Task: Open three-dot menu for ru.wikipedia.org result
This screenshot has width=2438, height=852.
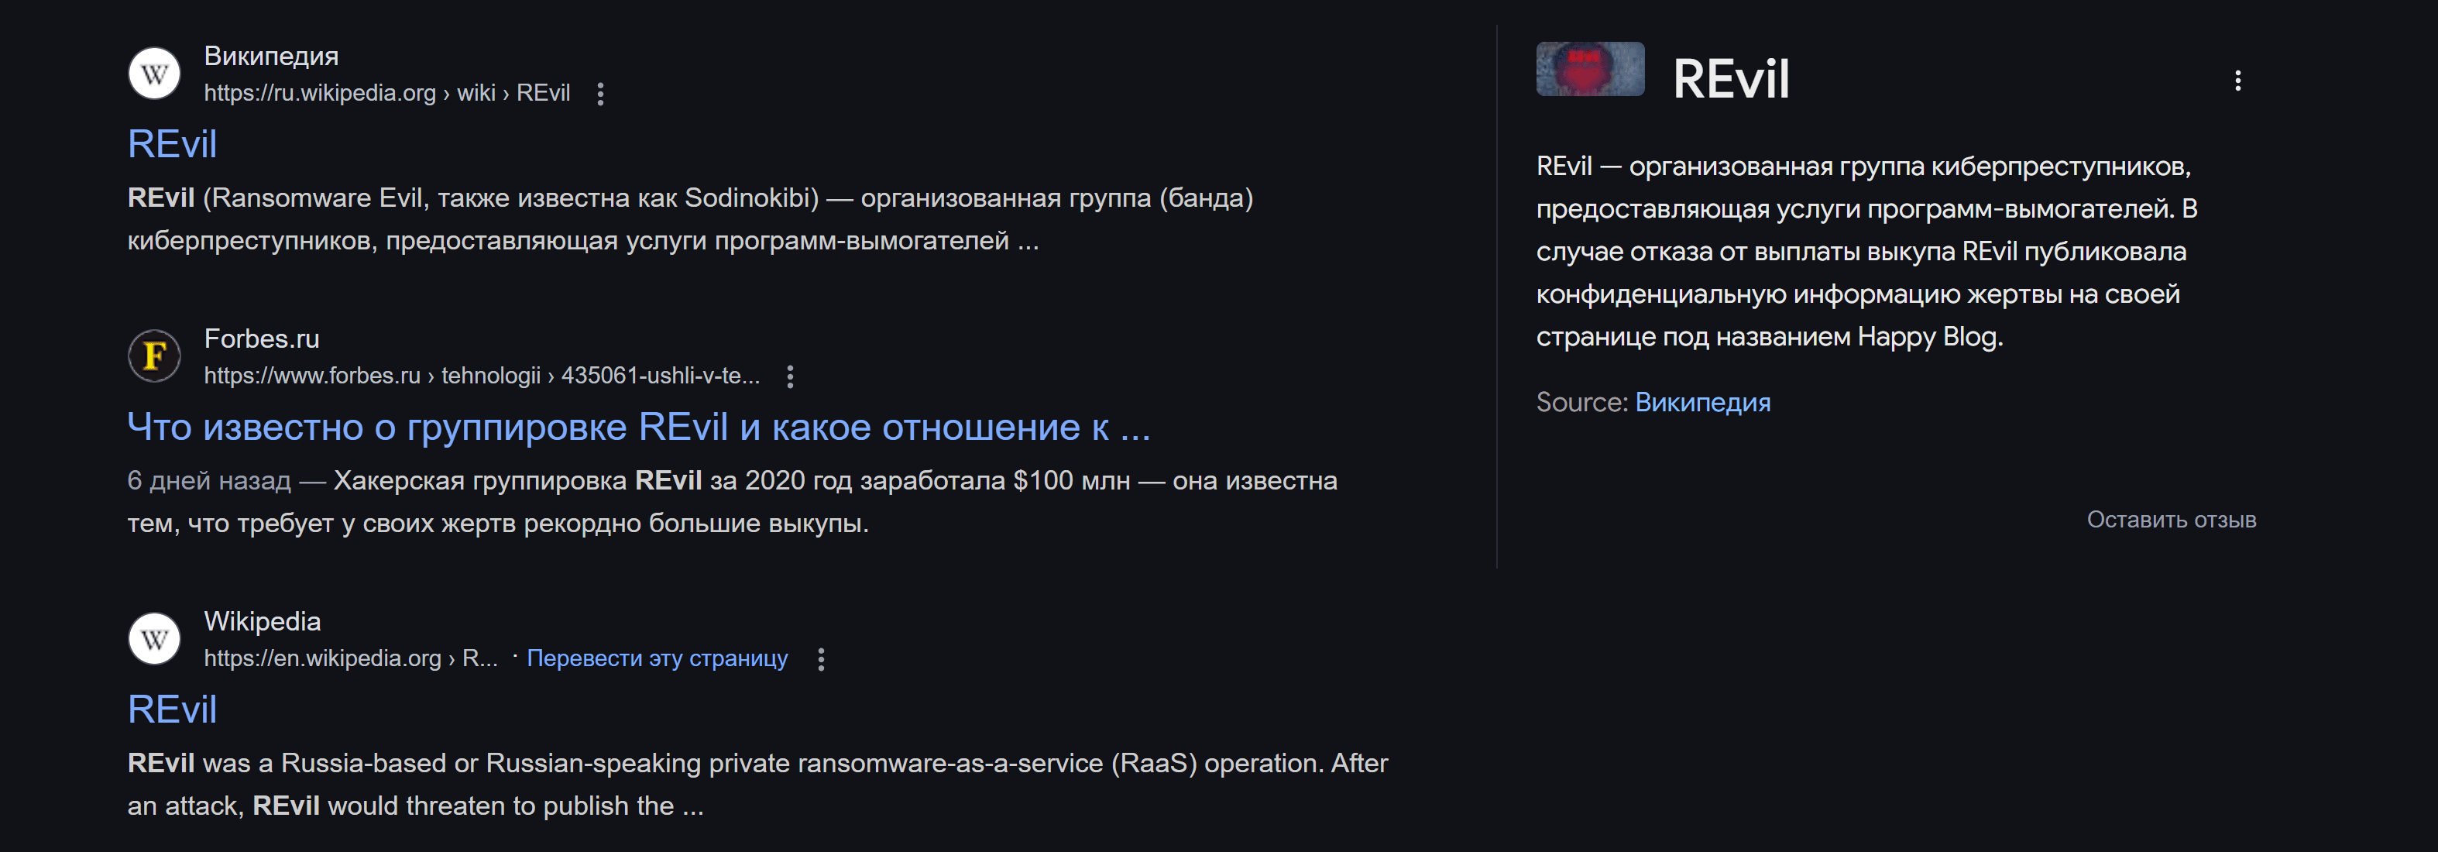Action: pos(600,94)
